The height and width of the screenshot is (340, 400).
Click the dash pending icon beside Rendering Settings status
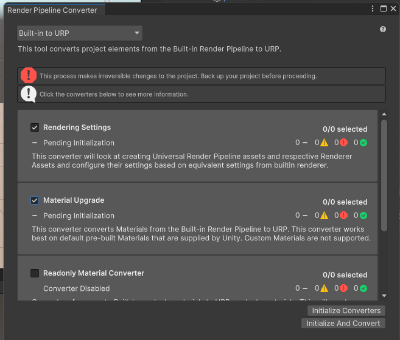click(35, 143)
